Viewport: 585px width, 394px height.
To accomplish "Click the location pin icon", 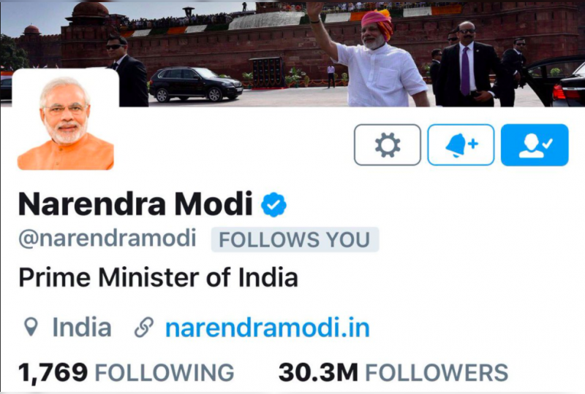I will (31, 328).
